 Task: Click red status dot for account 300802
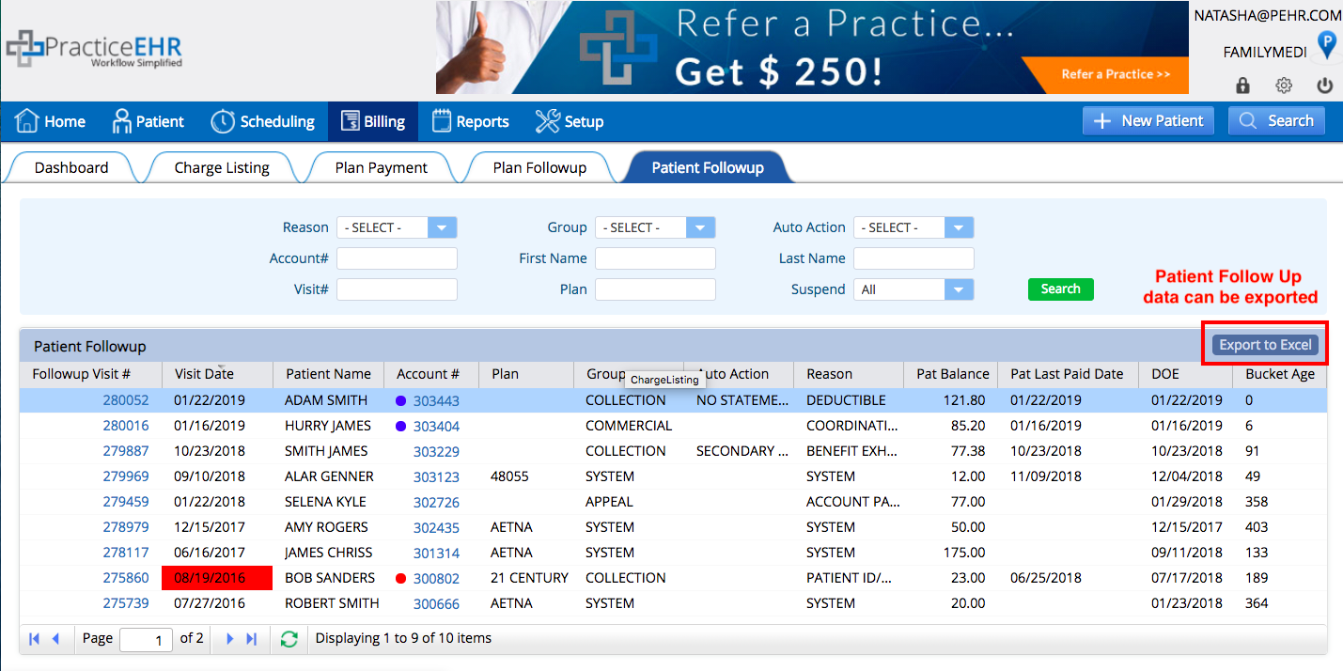tap(400, 579)
